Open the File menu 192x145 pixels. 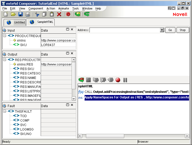[x=5, y=8]
